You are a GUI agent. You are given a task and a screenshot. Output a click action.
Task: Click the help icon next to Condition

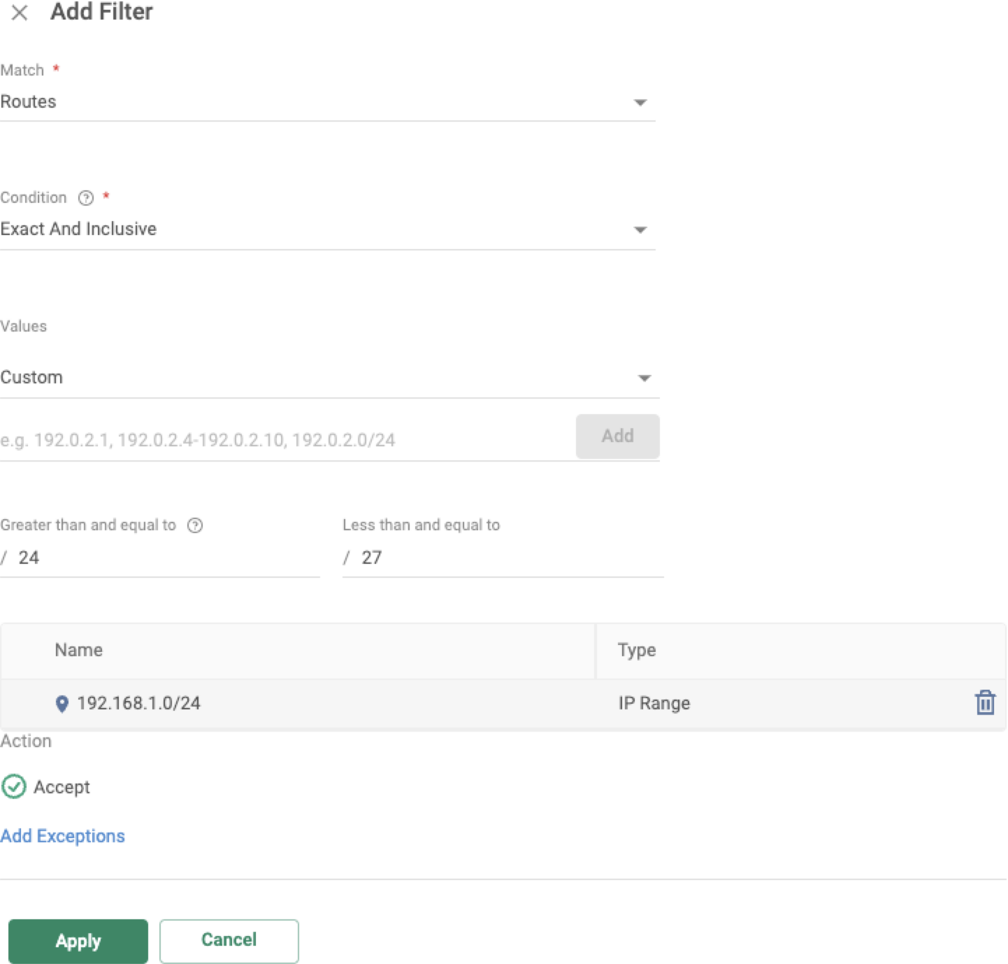(x=85, y=198)
